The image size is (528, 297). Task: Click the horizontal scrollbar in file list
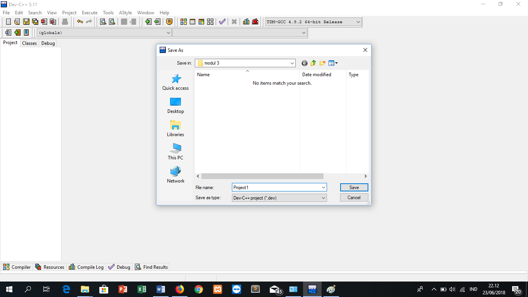[262, 176]
